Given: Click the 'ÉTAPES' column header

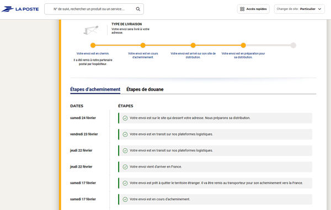Looking at the screenshot, I should point(126,106).
